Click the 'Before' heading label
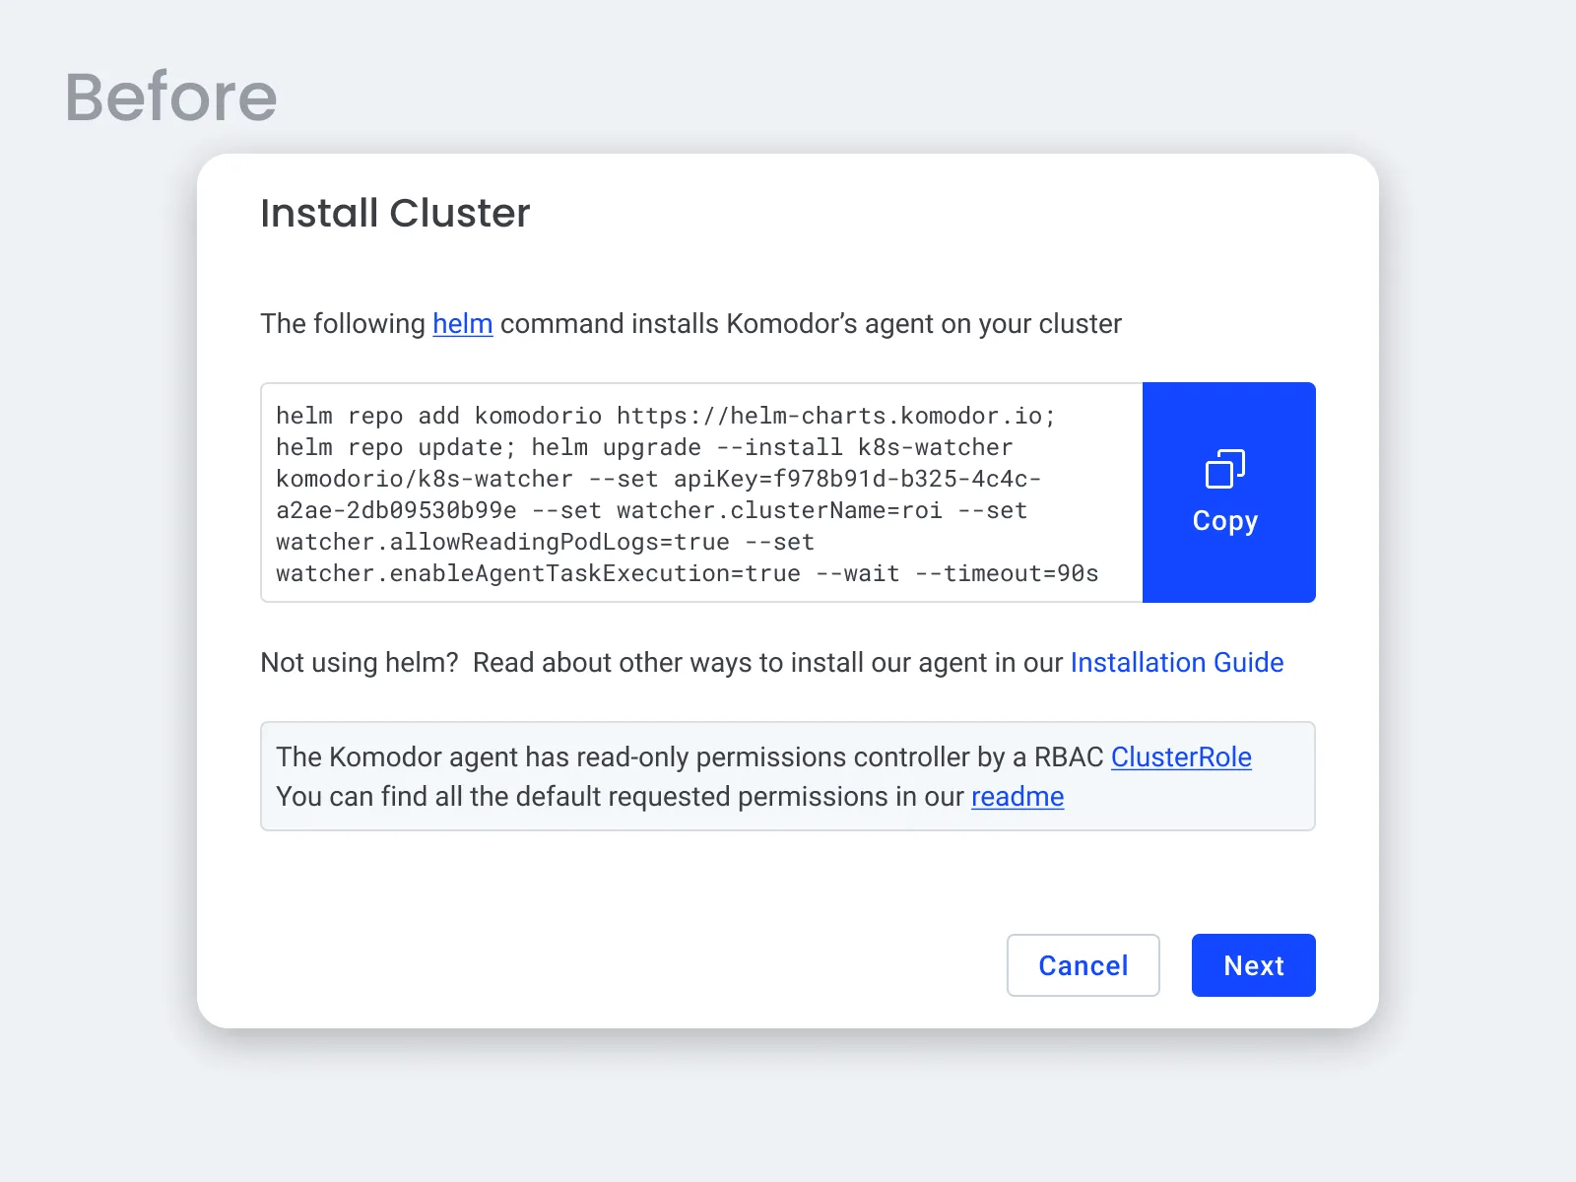This screenshot has height=1182, width=1576. (171, 97)
